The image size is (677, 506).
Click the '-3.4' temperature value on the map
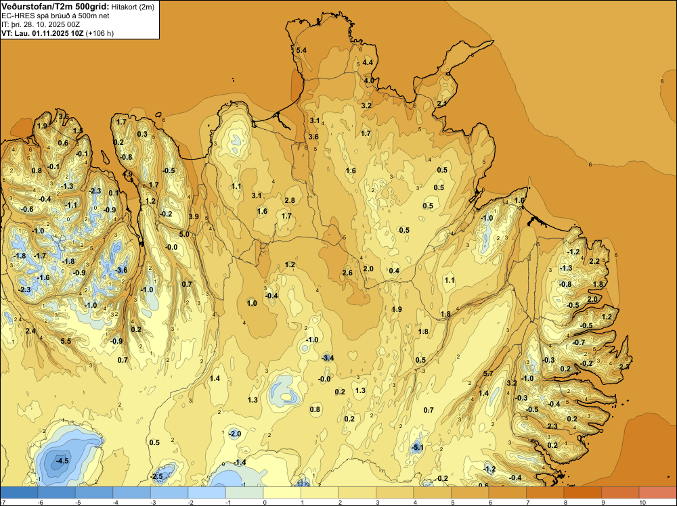point(328,358)
